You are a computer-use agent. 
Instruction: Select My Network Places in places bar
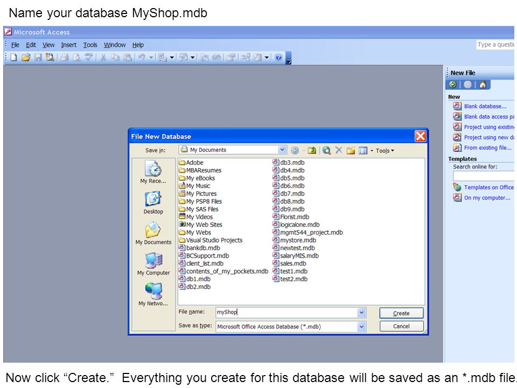(x=153, y=295)
